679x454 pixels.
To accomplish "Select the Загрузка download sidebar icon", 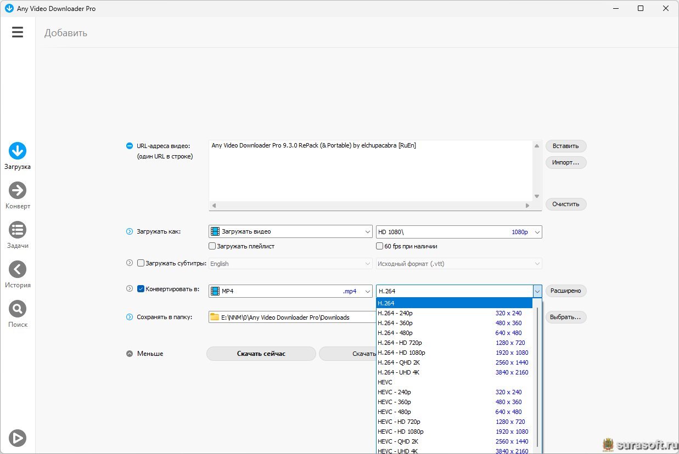I will pyautogui.click(x=18, y=151).
